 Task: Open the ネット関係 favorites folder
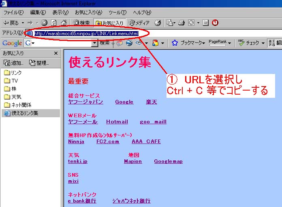click(x=18, y=105)
